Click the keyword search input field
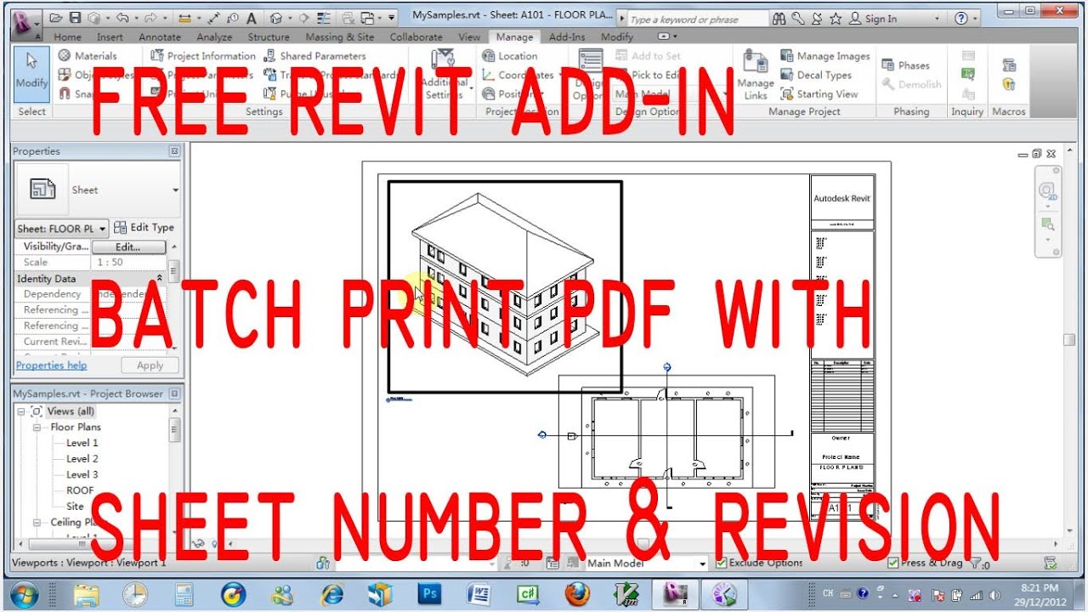1088x612 pixels. (697, 19)
